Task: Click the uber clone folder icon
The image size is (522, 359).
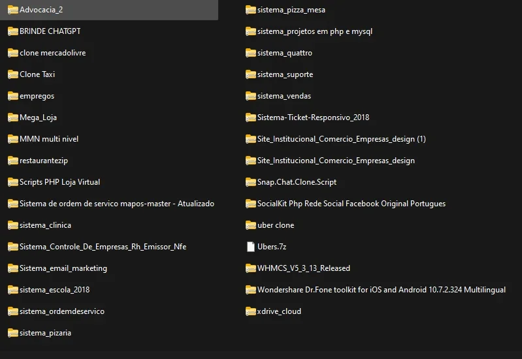Action: click(251, 225)
